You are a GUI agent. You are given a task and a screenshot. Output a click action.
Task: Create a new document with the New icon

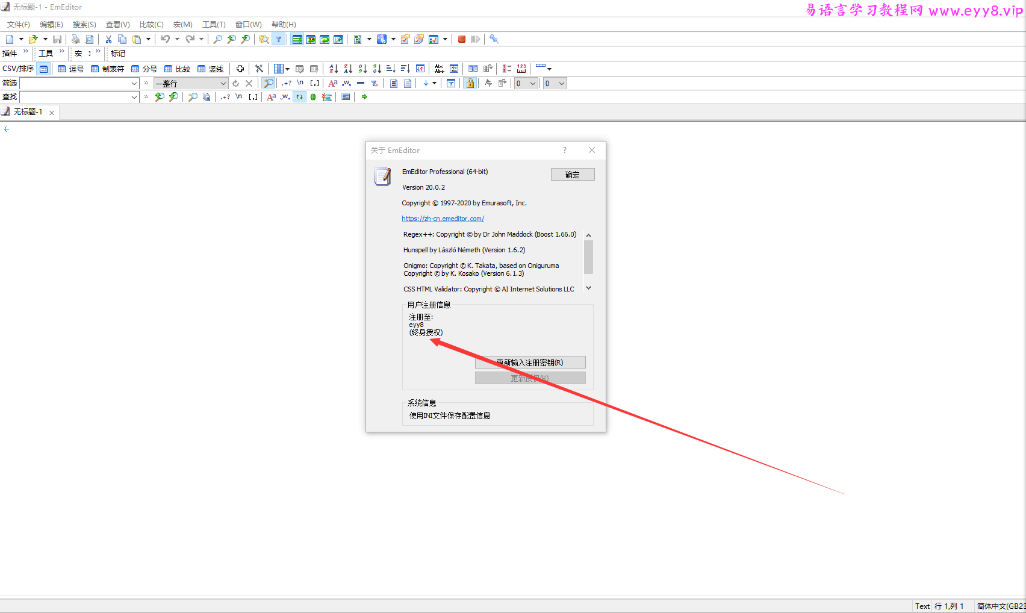pos(10,39)
